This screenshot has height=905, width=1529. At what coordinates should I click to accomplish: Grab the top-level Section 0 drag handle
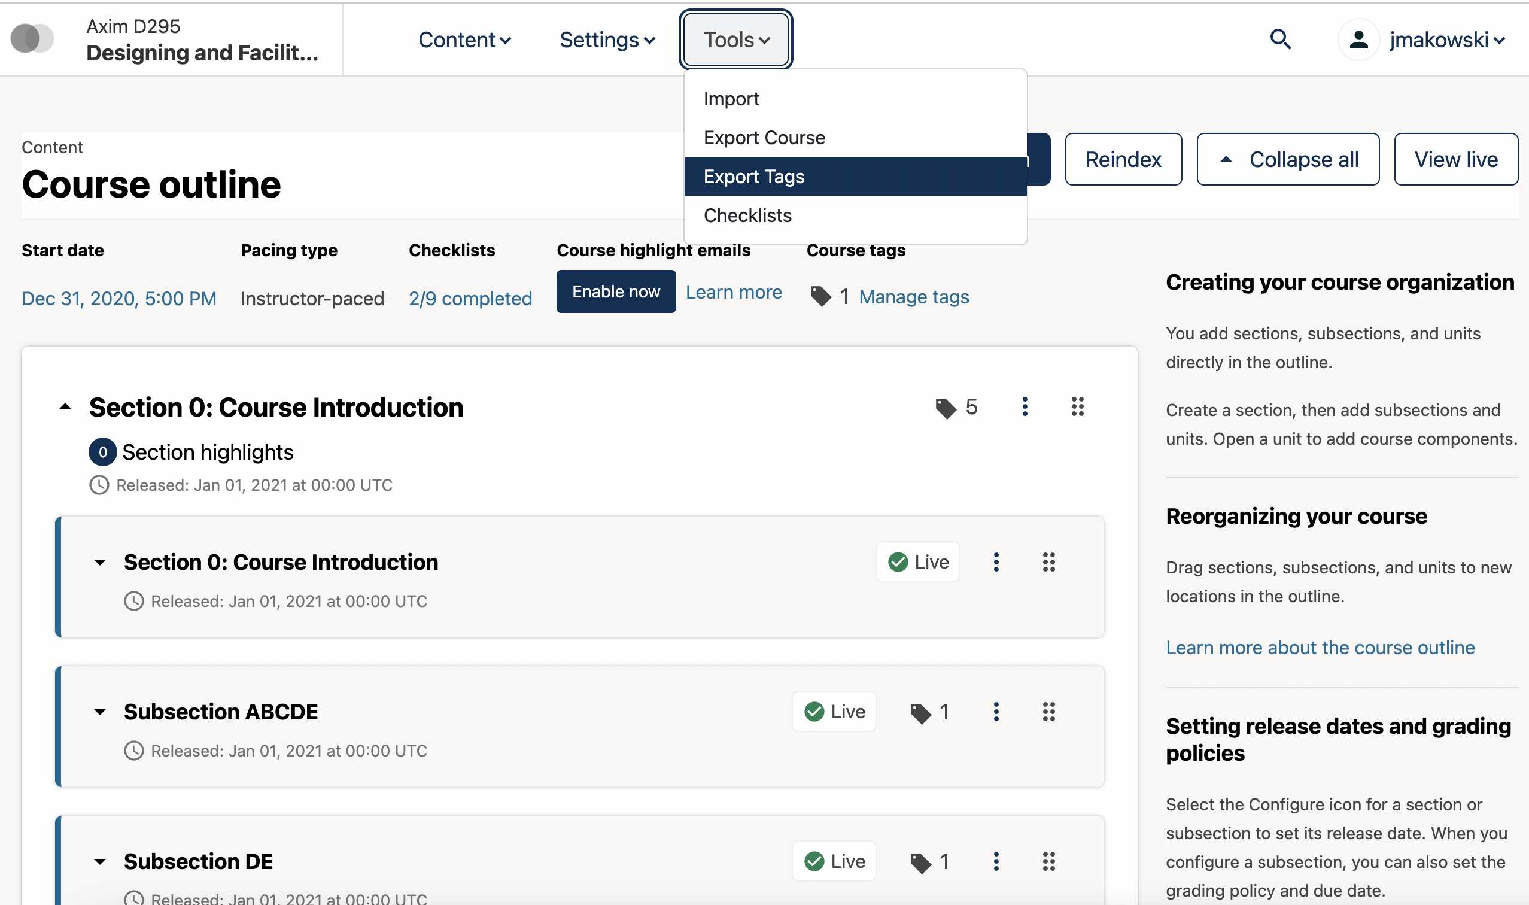1078,407
